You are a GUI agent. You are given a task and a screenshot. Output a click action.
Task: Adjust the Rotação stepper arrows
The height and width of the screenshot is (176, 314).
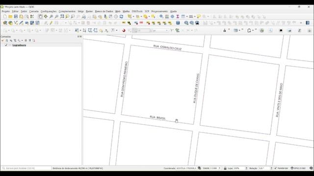[271, 168]
